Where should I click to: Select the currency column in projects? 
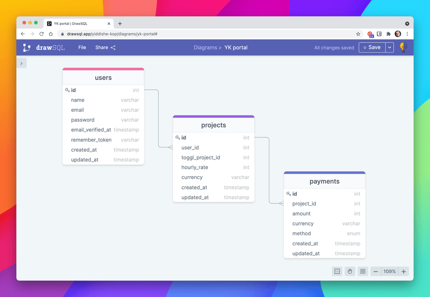pos(214,177)
